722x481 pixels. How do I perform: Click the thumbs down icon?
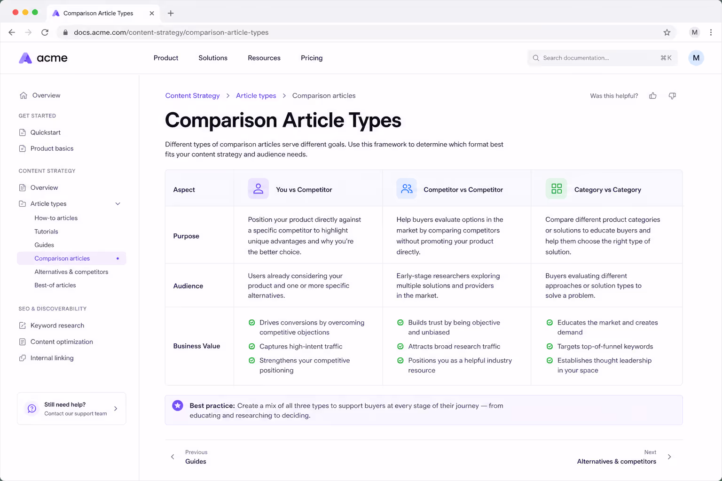point(672,96)
